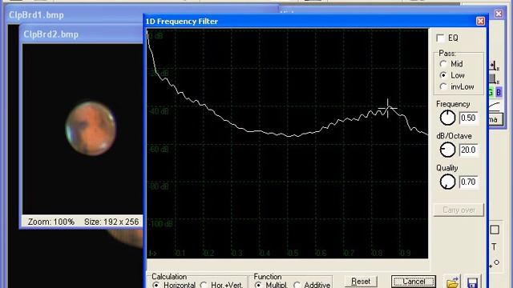Cancel the frequency filter dialog
Viewport: 513px width, 288px height.
[x=414, y=282]
